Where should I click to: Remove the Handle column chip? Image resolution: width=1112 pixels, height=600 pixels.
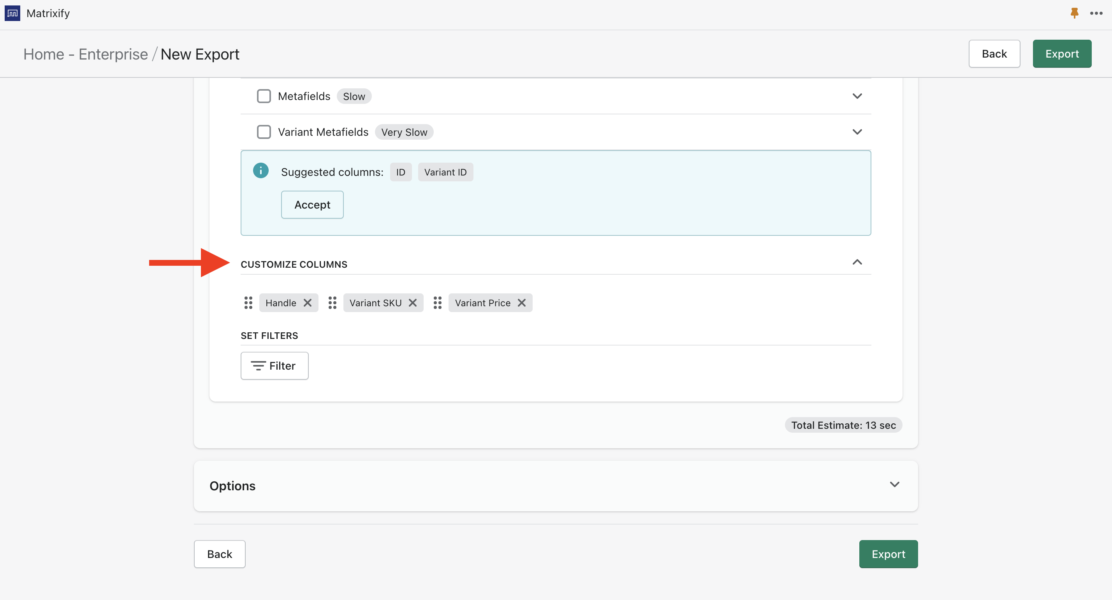pos(307,303)
